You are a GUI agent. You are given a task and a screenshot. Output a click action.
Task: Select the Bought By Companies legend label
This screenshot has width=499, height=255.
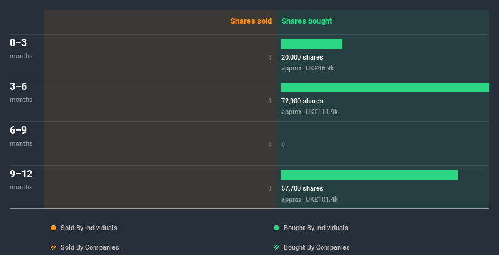coord(317,247)
